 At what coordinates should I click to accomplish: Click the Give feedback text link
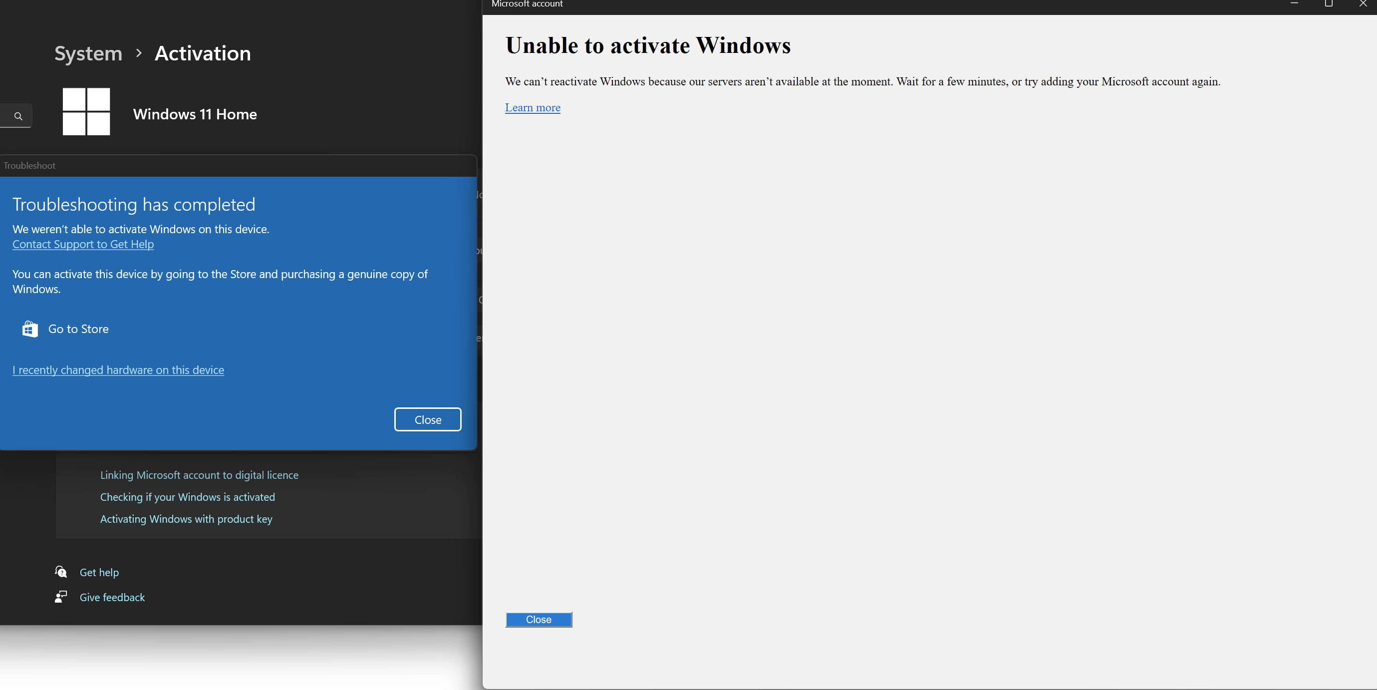112,598
